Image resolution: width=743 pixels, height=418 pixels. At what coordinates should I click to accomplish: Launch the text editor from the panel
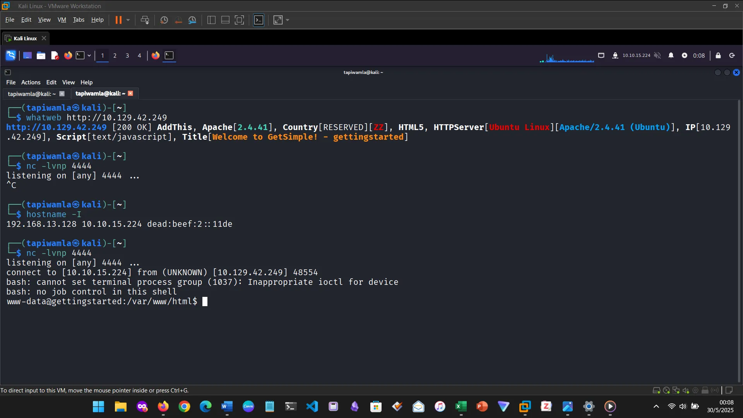[55, 55]
